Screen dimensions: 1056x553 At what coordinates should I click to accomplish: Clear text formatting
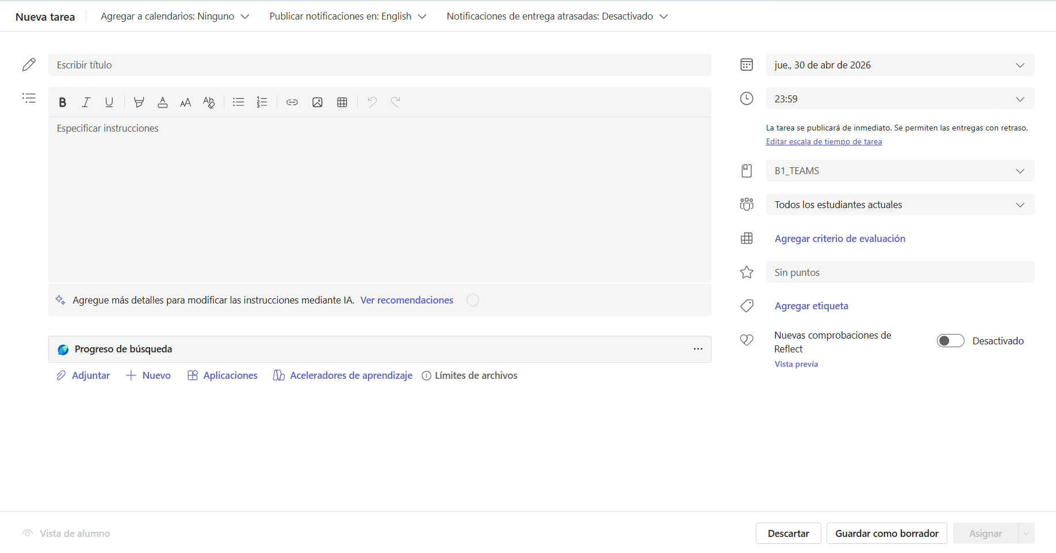coord(209,102)
